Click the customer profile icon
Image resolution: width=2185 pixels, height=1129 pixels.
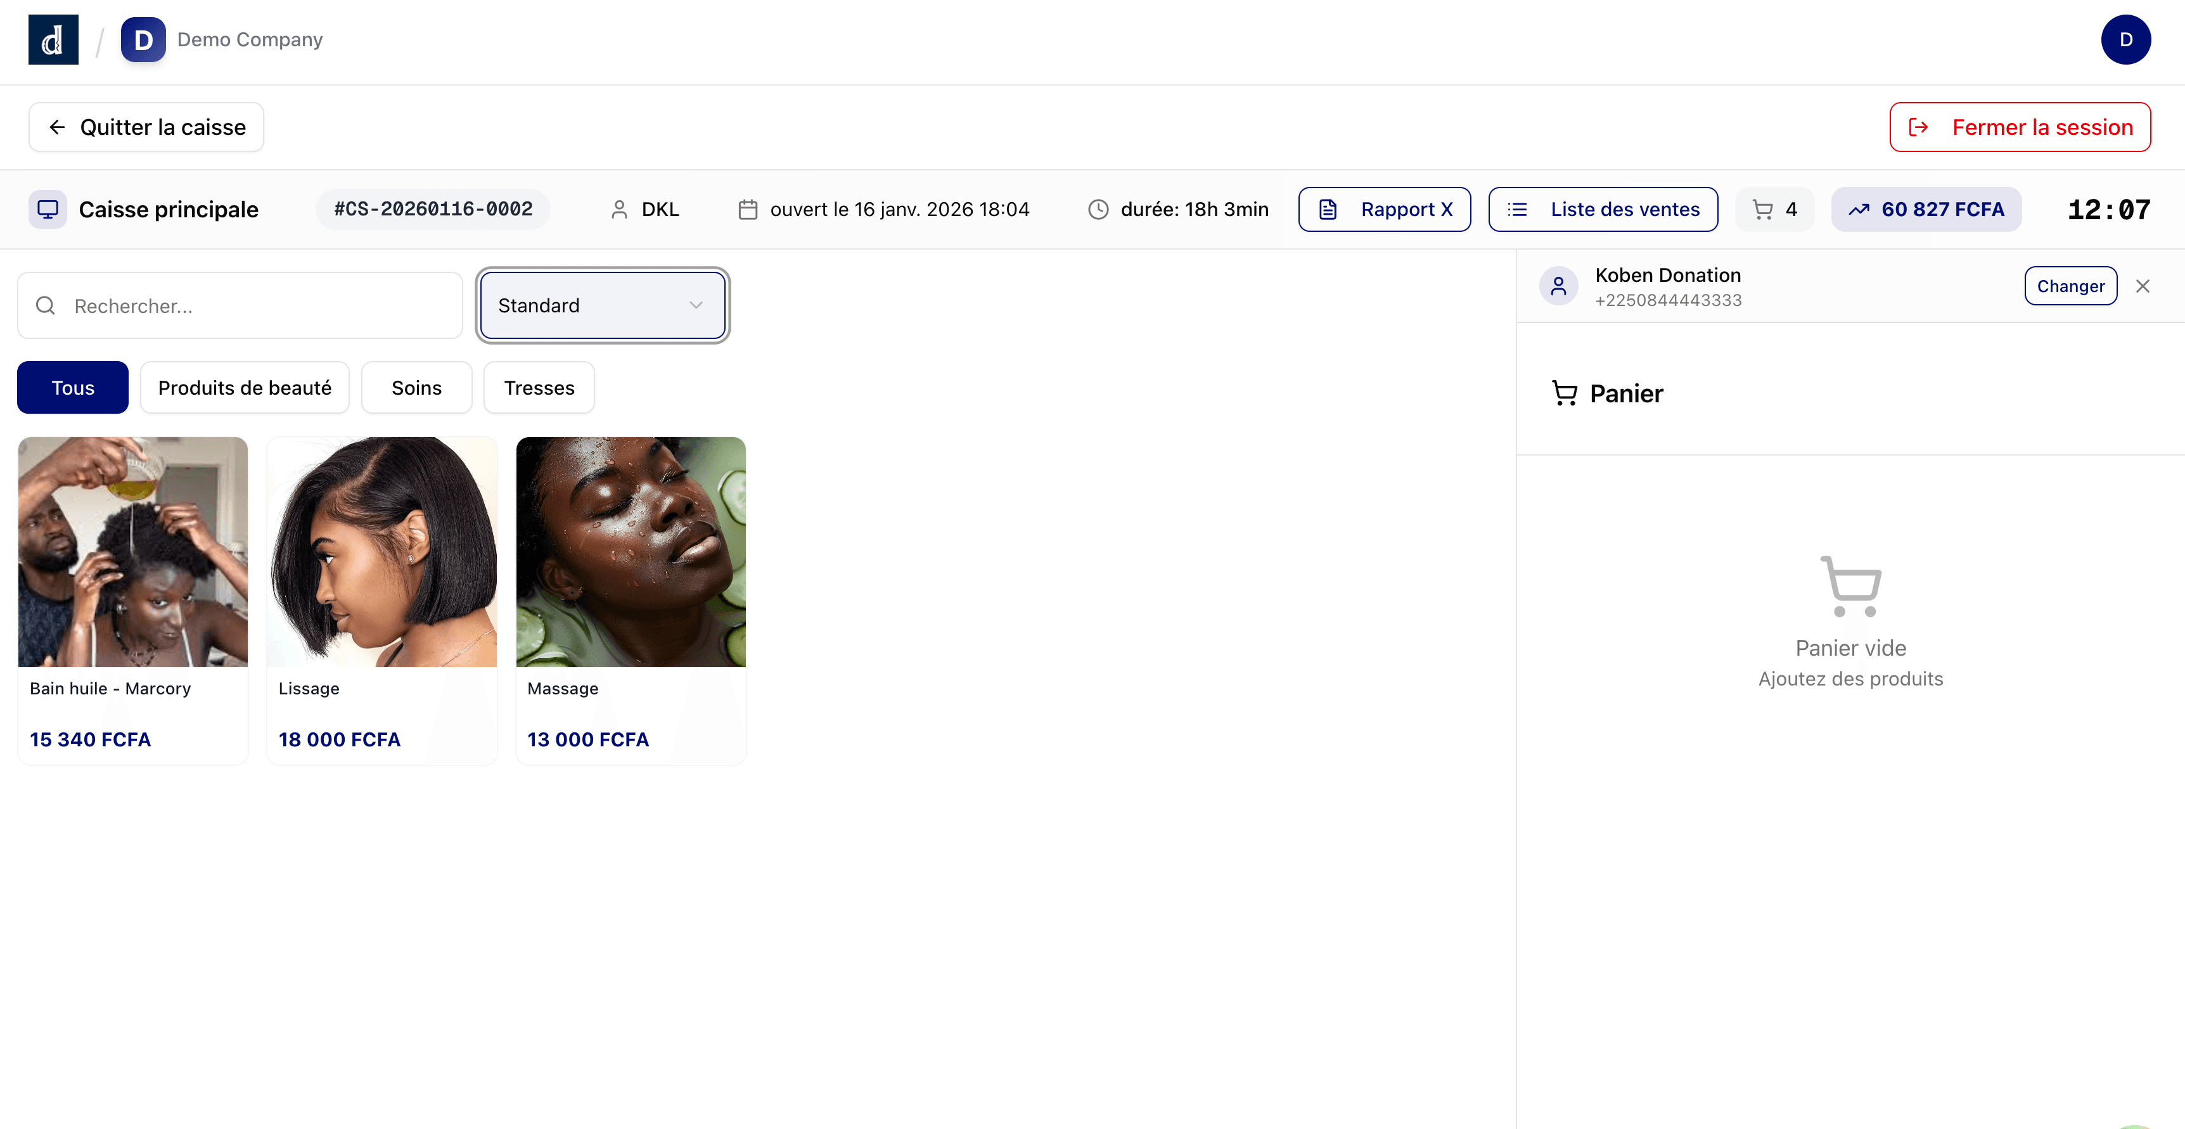1558,287
